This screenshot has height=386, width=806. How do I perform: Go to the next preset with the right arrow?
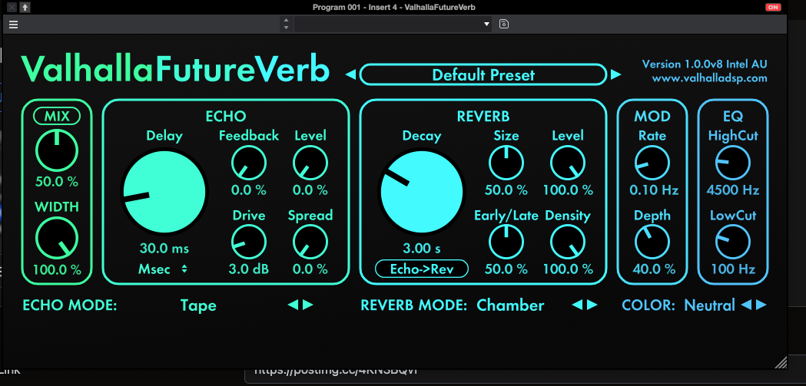(x=615, y=75)
